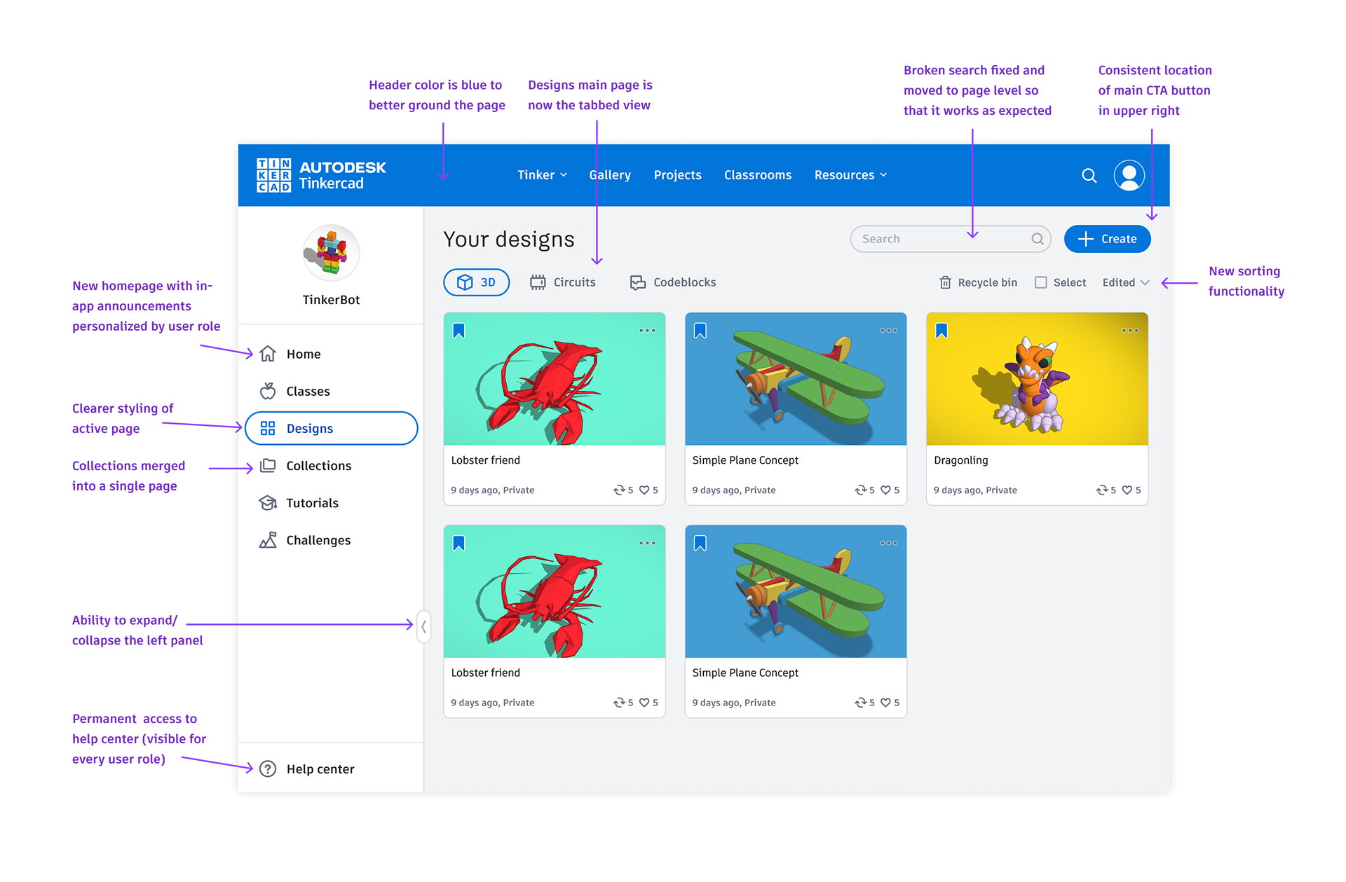Click the remix icon on first Lobster friend card

tap(619, 490)
